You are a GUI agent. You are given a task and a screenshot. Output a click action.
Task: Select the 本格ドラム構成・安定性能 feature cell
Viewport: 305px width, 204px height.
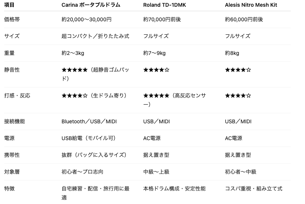(x=174, y=189)
